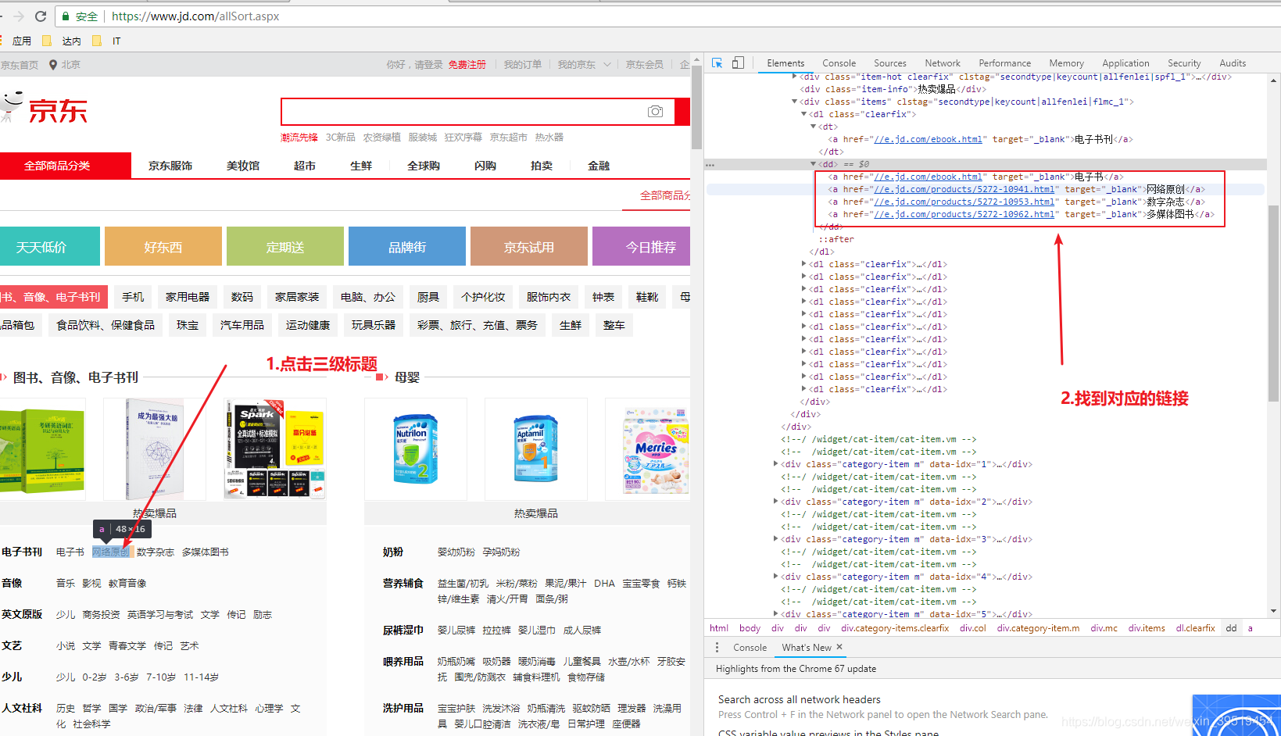Click the browser forward arrow
Viewport: 1281px width, 736px height.
18,16
